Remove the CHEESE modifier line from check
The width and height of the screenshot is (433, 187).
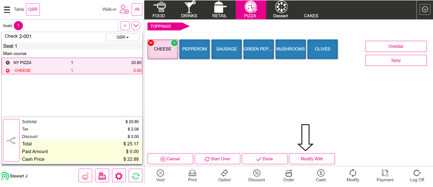(x=8, y=71)
